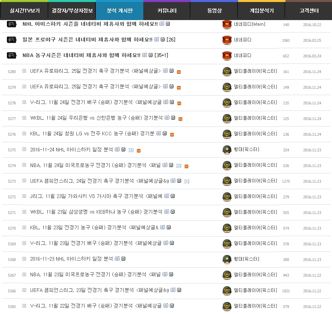This screenshot has width=332, height=314.
Task: Click [1] comments on post 5273
Action: click(187, 181)
